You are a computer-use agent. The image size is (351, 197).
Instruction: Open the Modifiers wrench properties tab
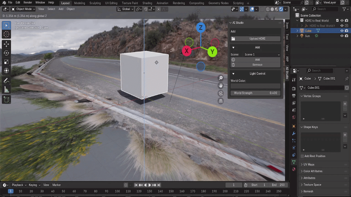click(x=294, y=134)
